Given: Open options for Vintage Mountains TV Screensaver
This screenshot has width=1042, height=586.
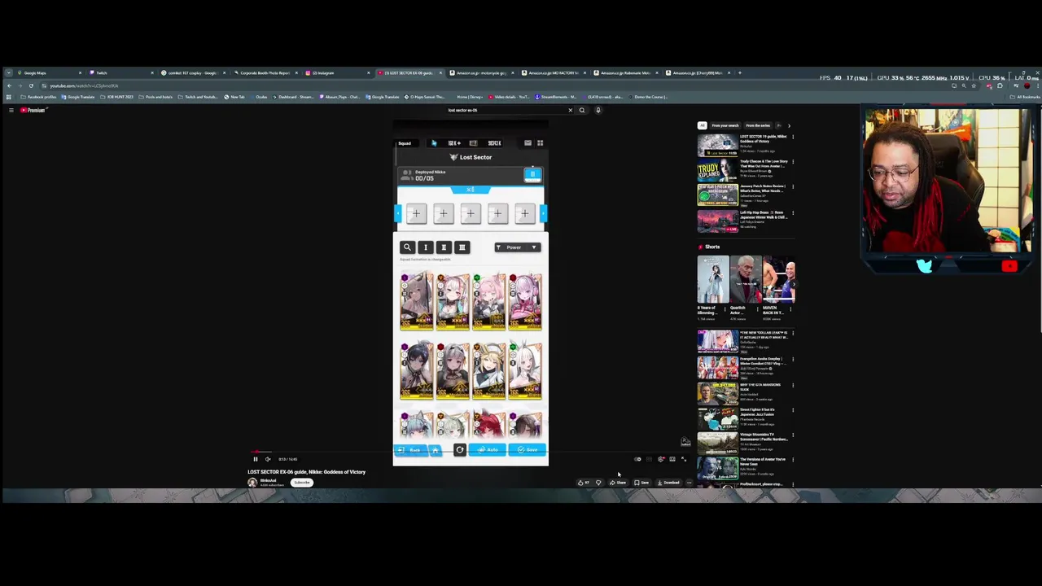Looking at the screenshot, I should point(793,435).
